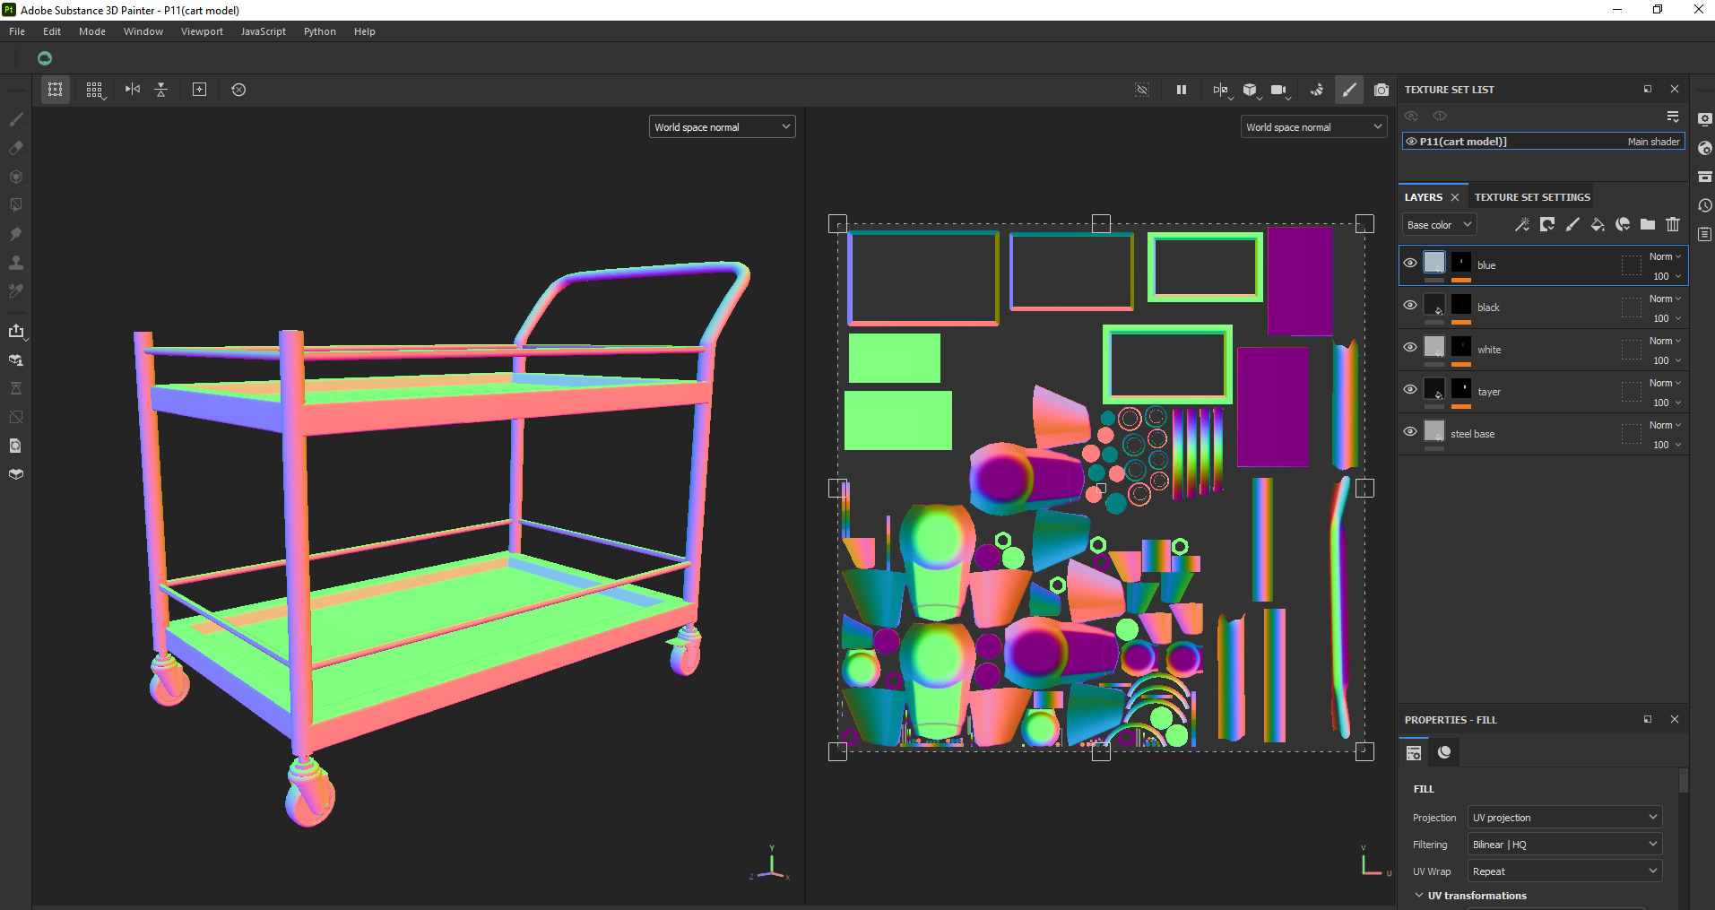
Task: Open the UV Wrap dropdown set to Repeat
Action: tap(1564, 871)
